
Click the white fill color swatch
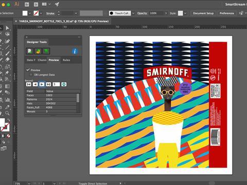coord(25,13)
